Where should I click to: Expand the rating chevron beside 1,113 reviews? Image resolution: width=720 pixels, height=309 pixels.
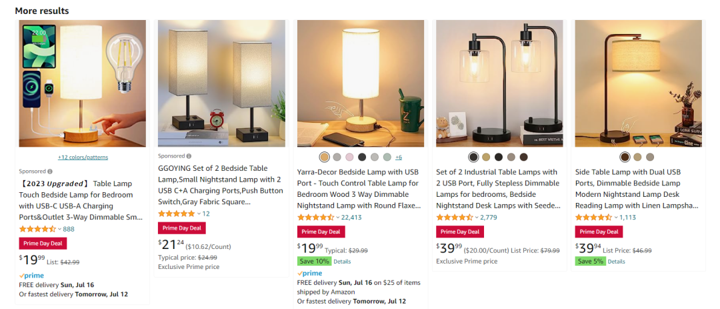point(616,218)
